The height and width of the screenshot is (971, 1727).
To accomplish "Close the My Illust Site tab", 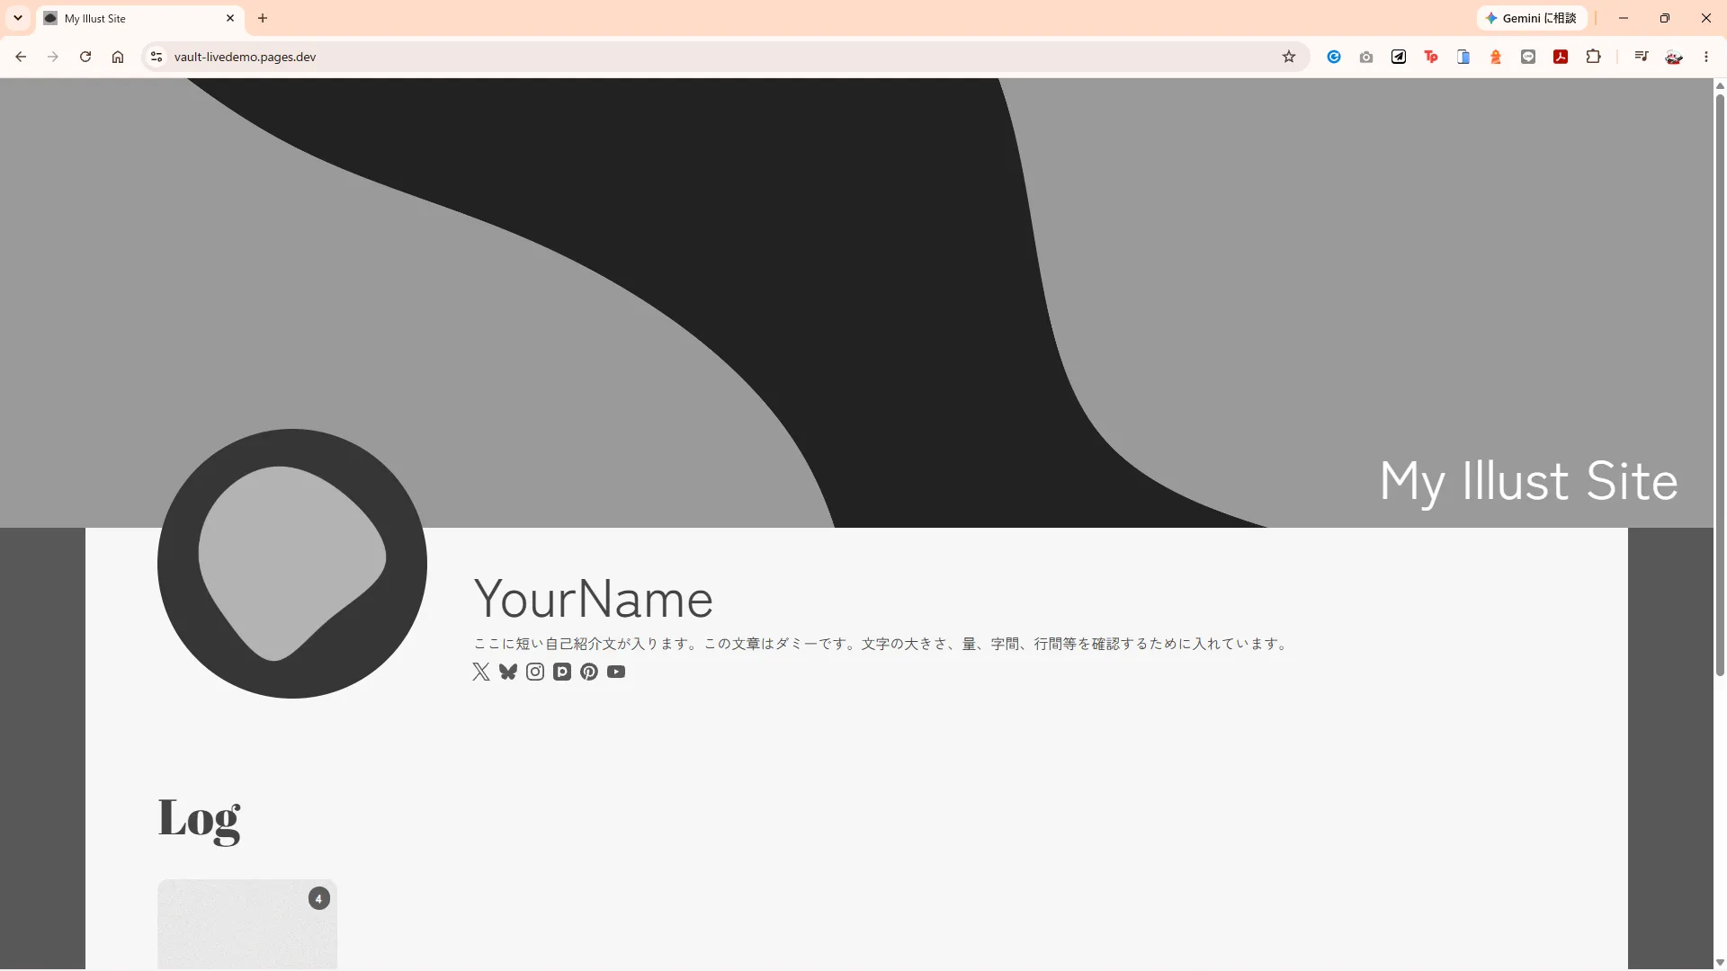I will click(230, 18).
